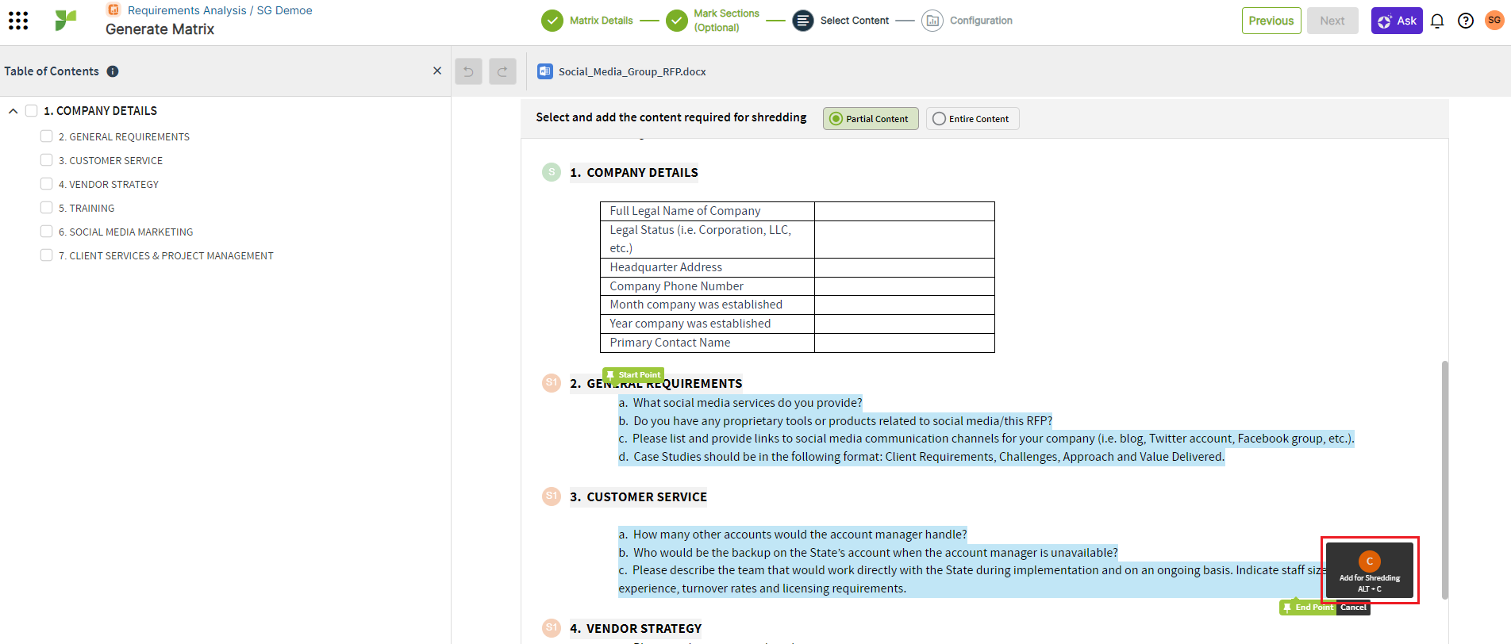Close the Table of Contents panel
This screenshot has height=644, width=1511.
(437, 71)
